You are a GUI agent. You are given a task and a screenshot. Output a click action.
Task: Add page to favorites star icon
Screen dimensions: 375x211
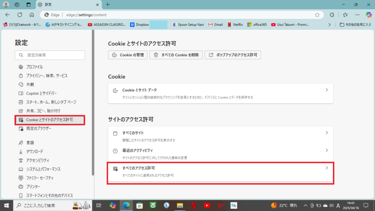[317, 15]
